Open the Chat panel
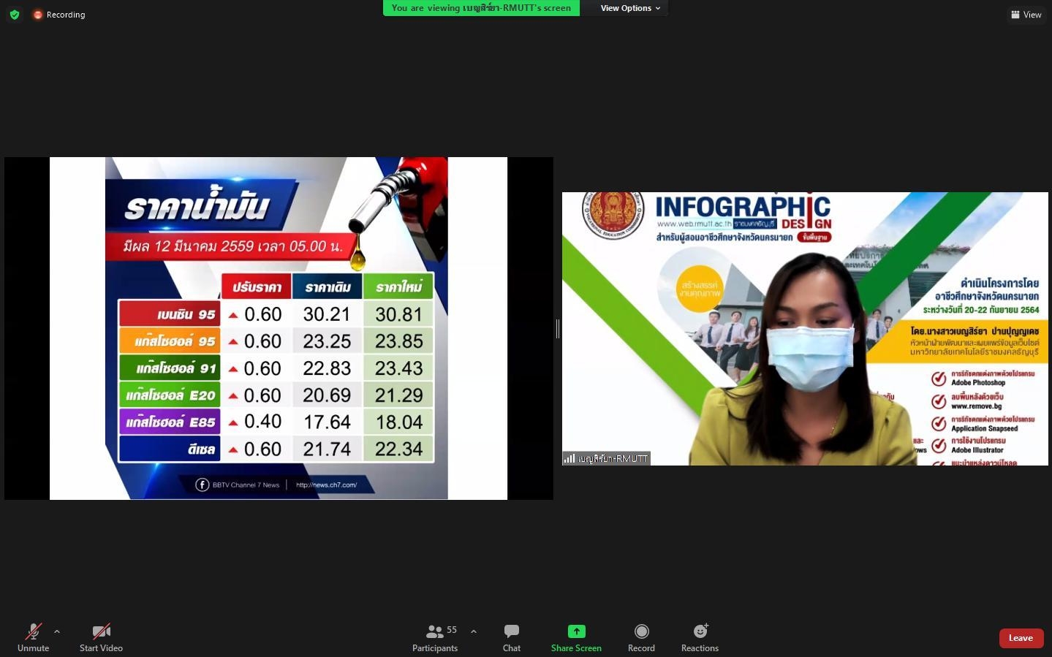The width and height of the screenshot is (1052, 657). [512, 637]
